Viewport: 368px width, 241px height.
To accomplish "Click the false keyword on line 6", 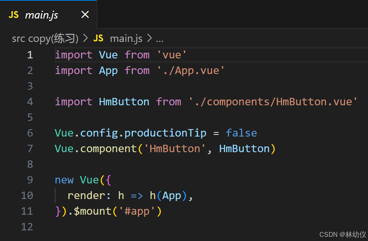I will coord(241,133).
